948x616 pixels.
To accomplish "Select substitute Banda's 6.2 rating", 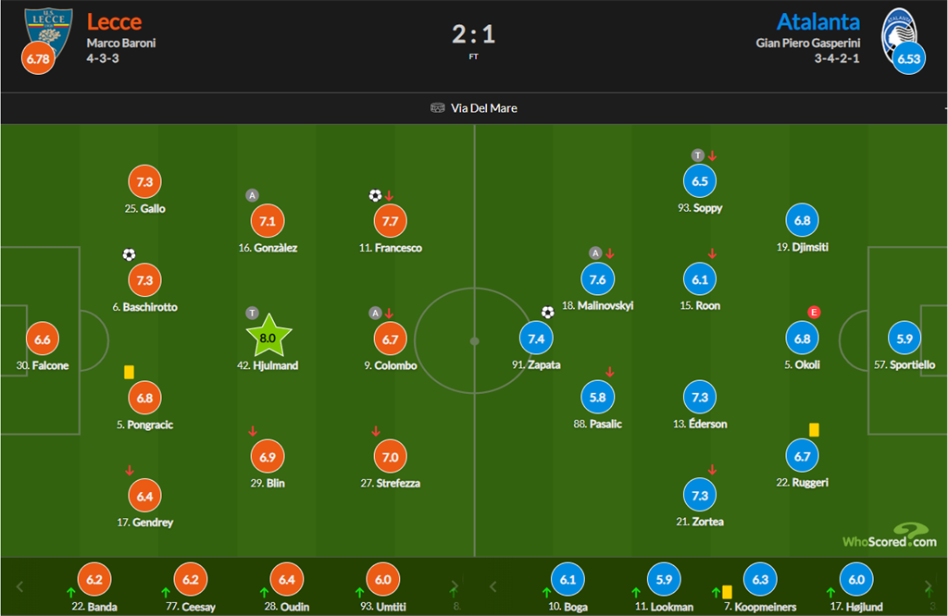I will pos(94,581).
